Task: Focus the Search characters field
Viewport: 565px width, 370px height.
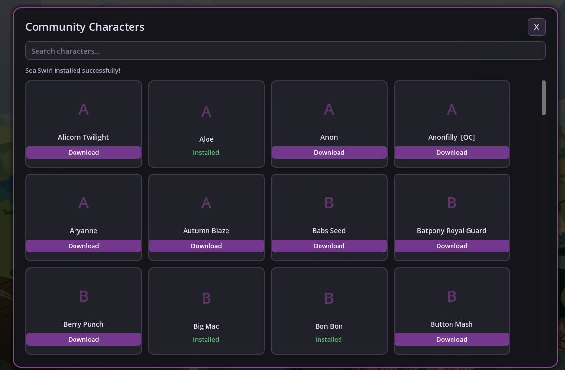Action: pyautogui.click(x=285, y=51)
